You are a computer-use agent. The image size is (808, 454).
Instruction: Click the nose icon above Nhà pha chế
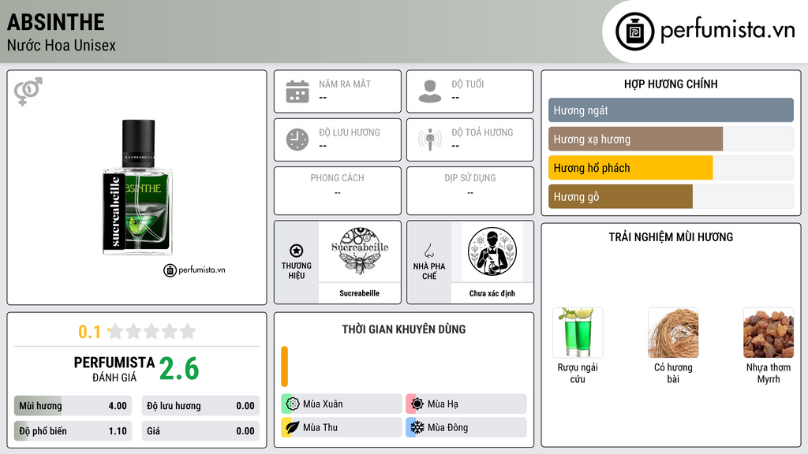[428, 251]
